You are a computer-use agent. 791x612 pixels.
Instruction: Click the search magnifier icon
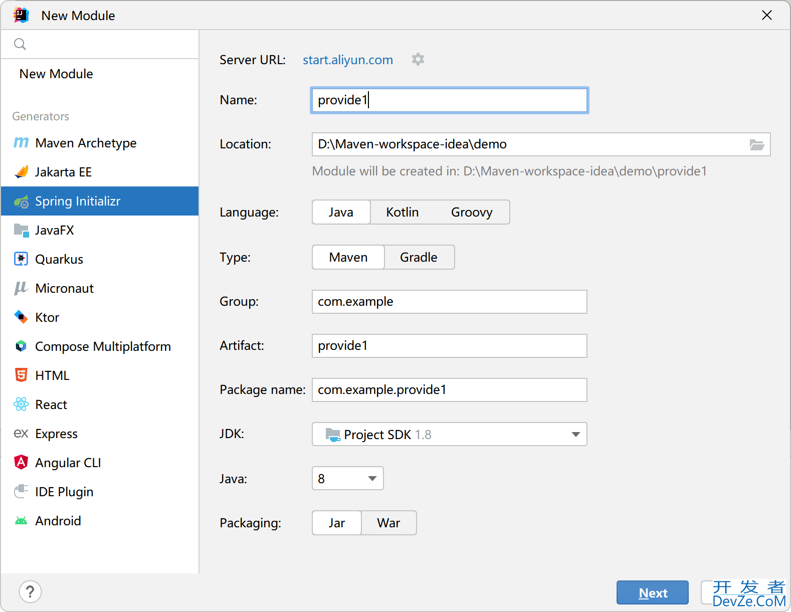coord(20,44)
